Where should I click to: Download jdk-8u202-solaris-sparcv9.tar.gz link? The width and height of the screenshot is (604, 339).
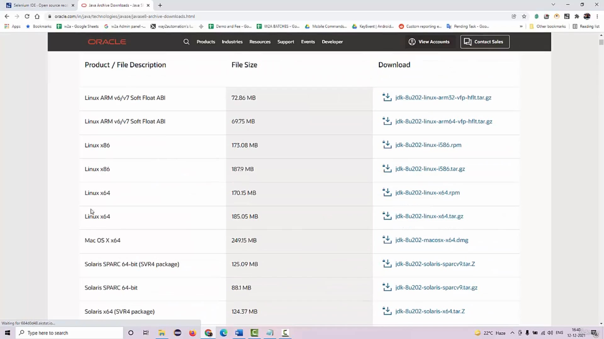(x=436, y=288)
